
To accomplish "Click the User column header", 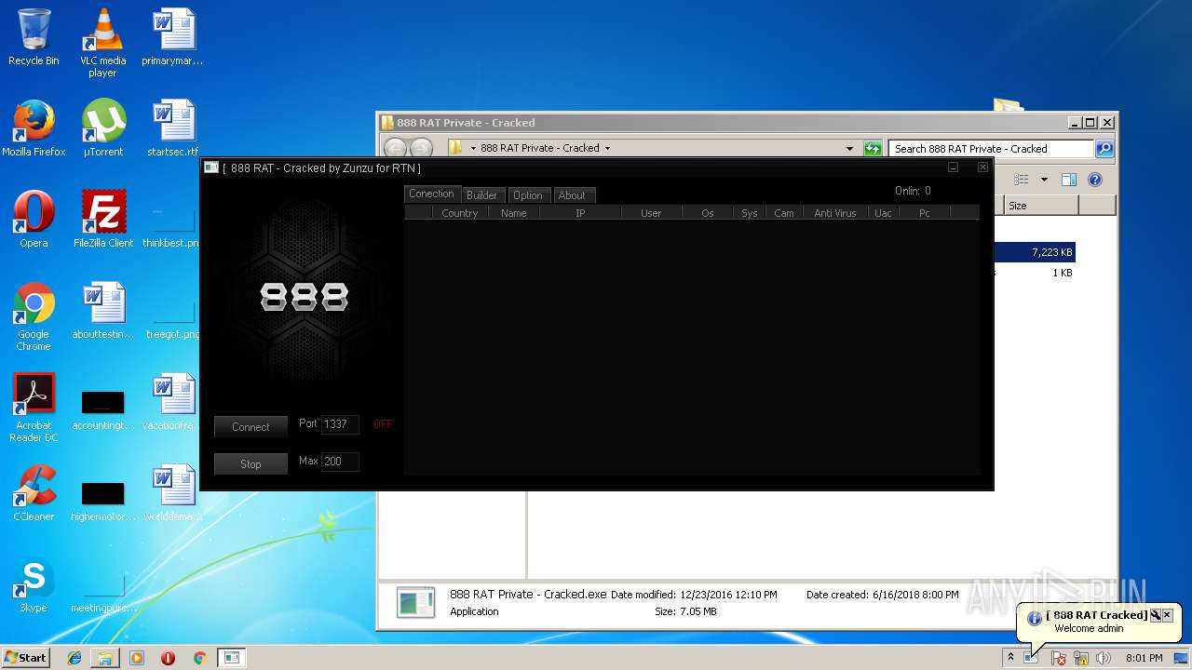I will [x=651, y=213].
